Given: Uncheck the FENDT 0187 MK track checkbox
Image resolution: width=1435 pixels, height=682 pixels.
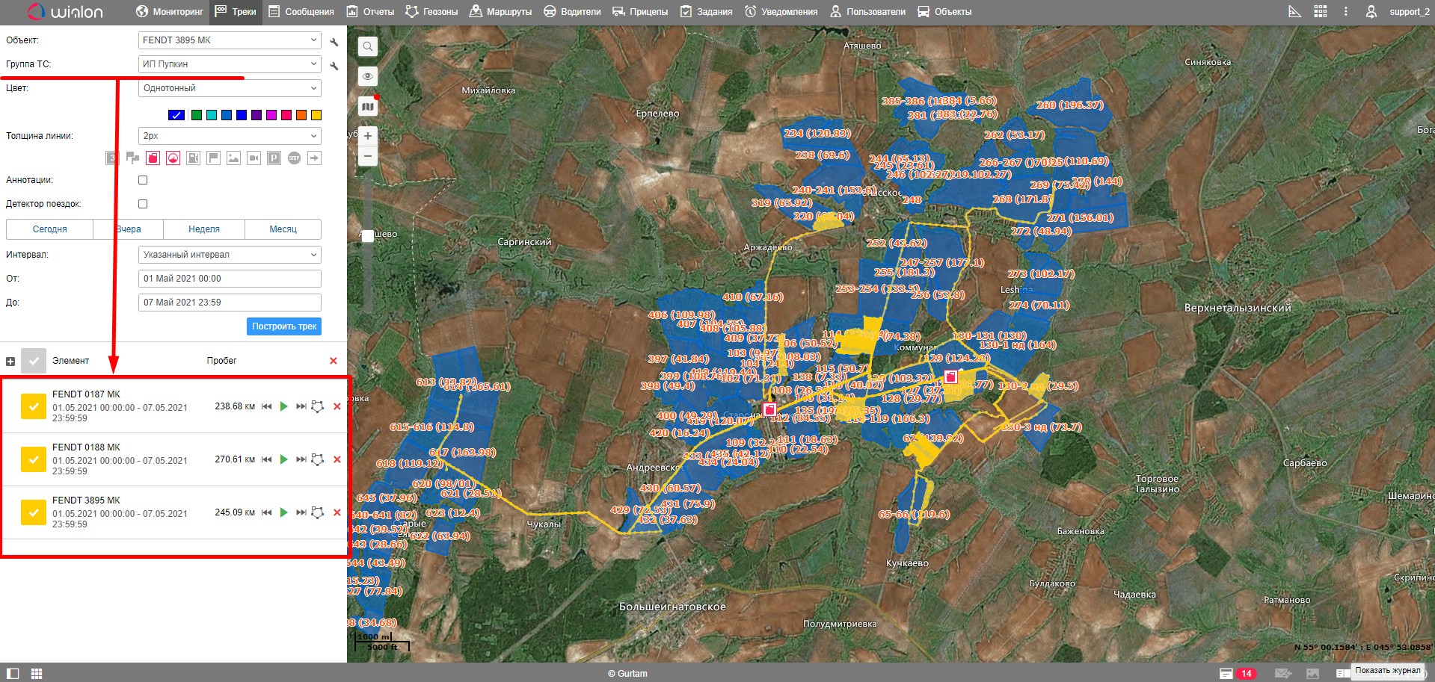Looking at the screenshot, I should coord(34,406).
